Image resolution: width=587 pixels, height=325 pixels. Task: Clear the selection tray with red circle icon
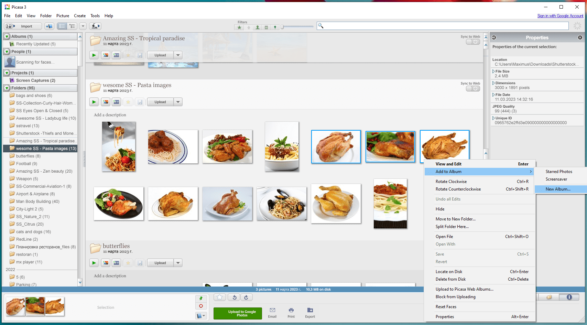coord(201,306)
